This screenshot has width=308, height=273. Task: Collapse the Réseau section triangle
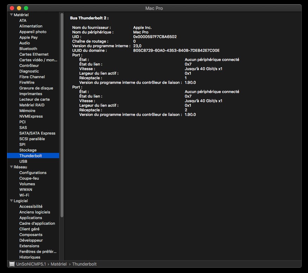tap(11, 167)
